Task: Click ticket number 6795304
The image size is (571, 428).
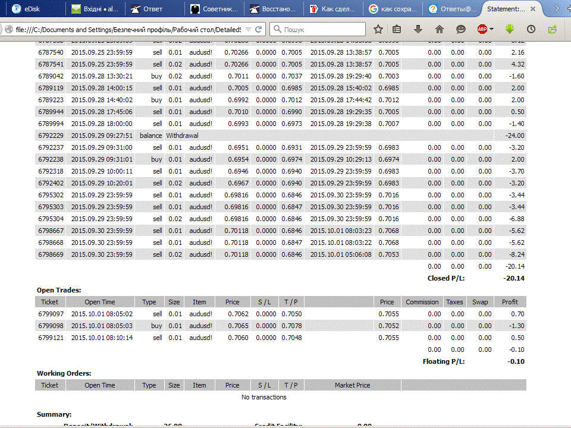Action: point(51,219)
